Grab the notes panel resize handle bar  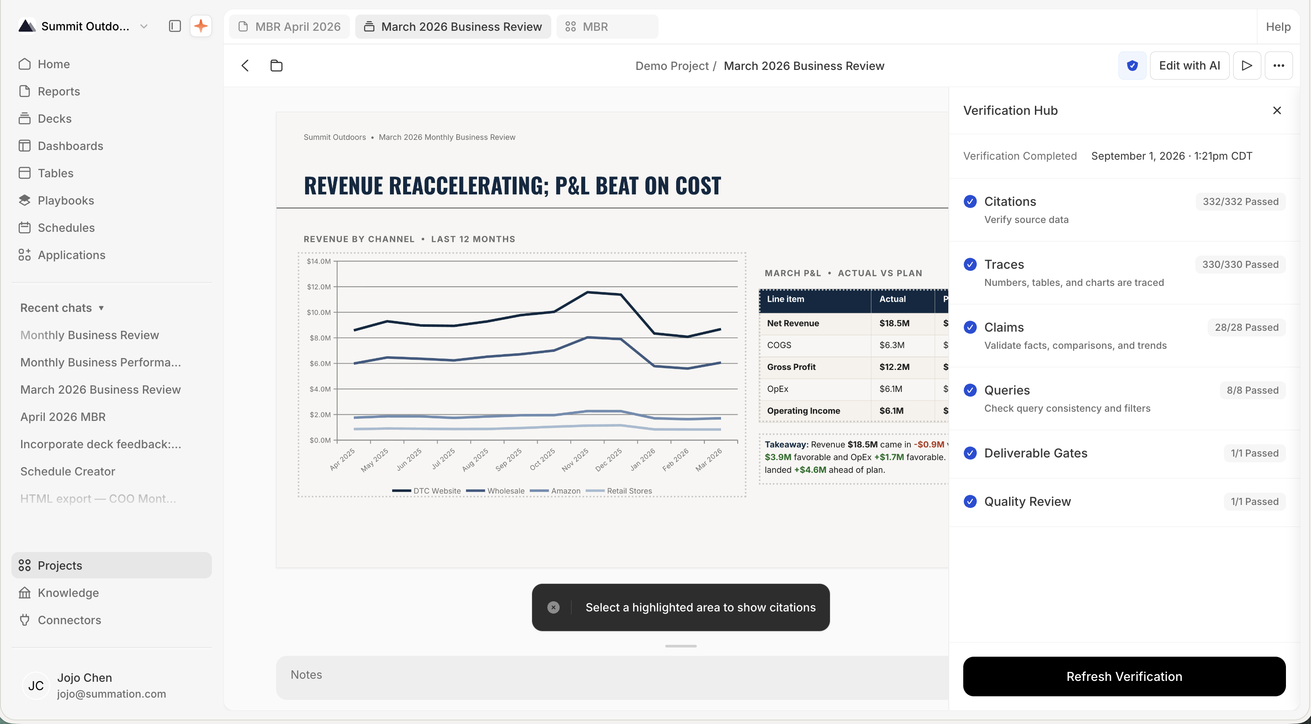tap(681, 646)
